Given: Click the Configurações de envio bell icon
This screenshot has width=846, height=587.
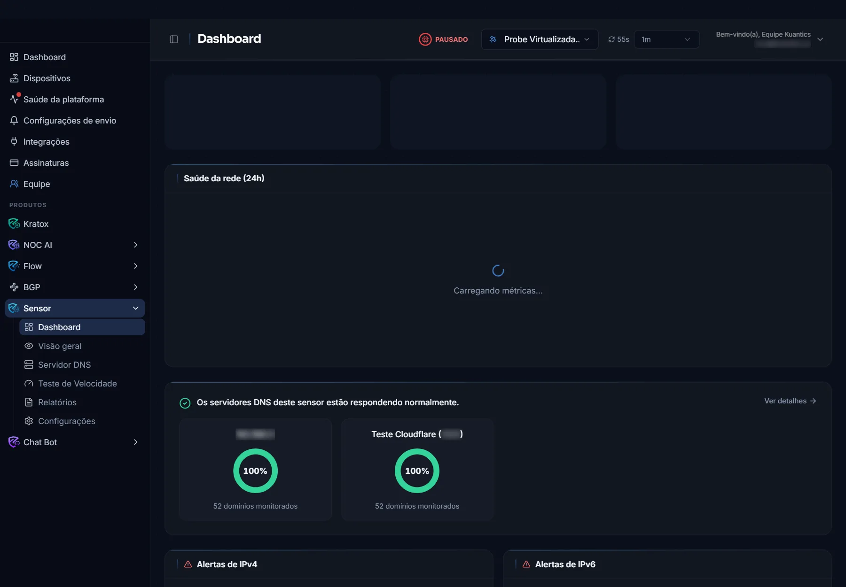Looking at the screenshot, I should pos(14,121).
